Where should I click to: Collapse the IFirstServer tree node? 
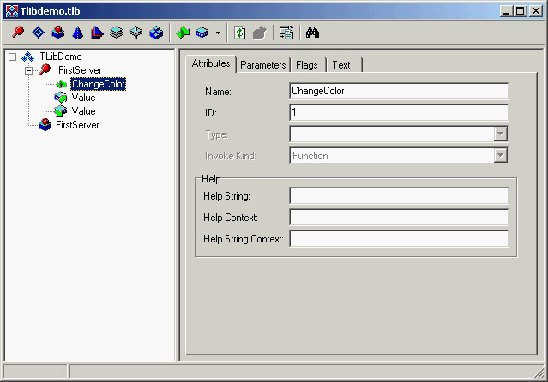click(27, 70)
